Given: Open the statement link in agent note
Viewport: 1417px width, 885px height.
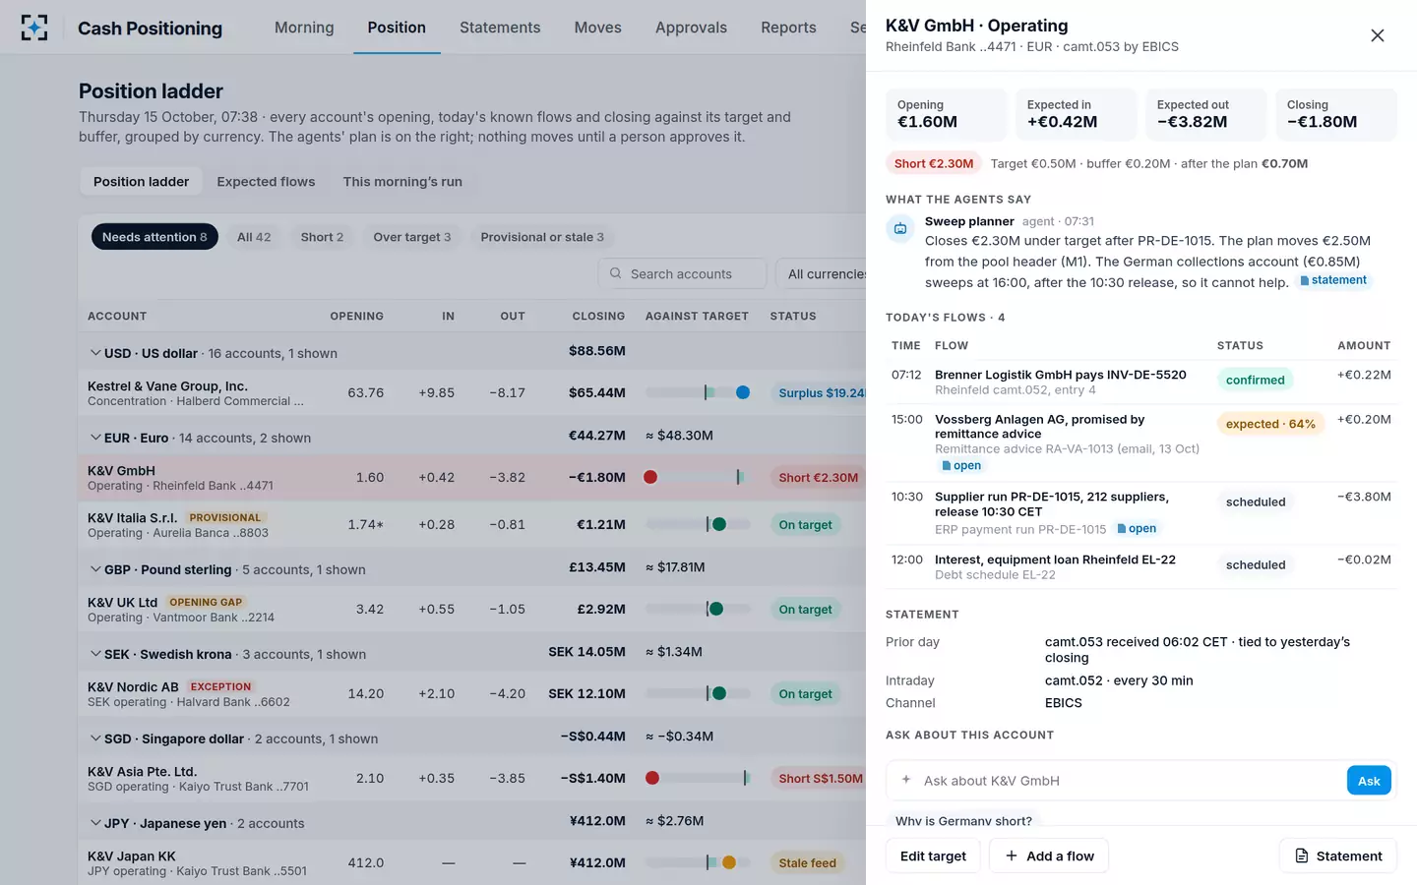Looking at the screenshot, I should (1333, 280).
